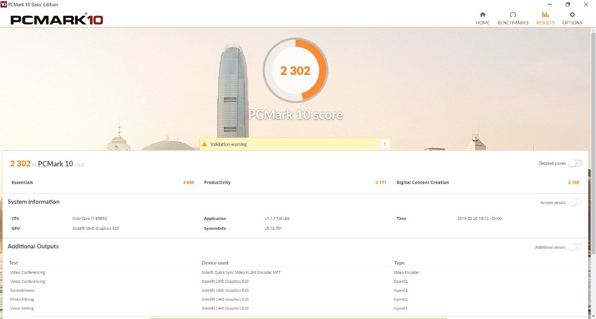Toggle the Additional details switch
Image resolution: width=596 pixels, height=319 pixels.
(575, 247)
